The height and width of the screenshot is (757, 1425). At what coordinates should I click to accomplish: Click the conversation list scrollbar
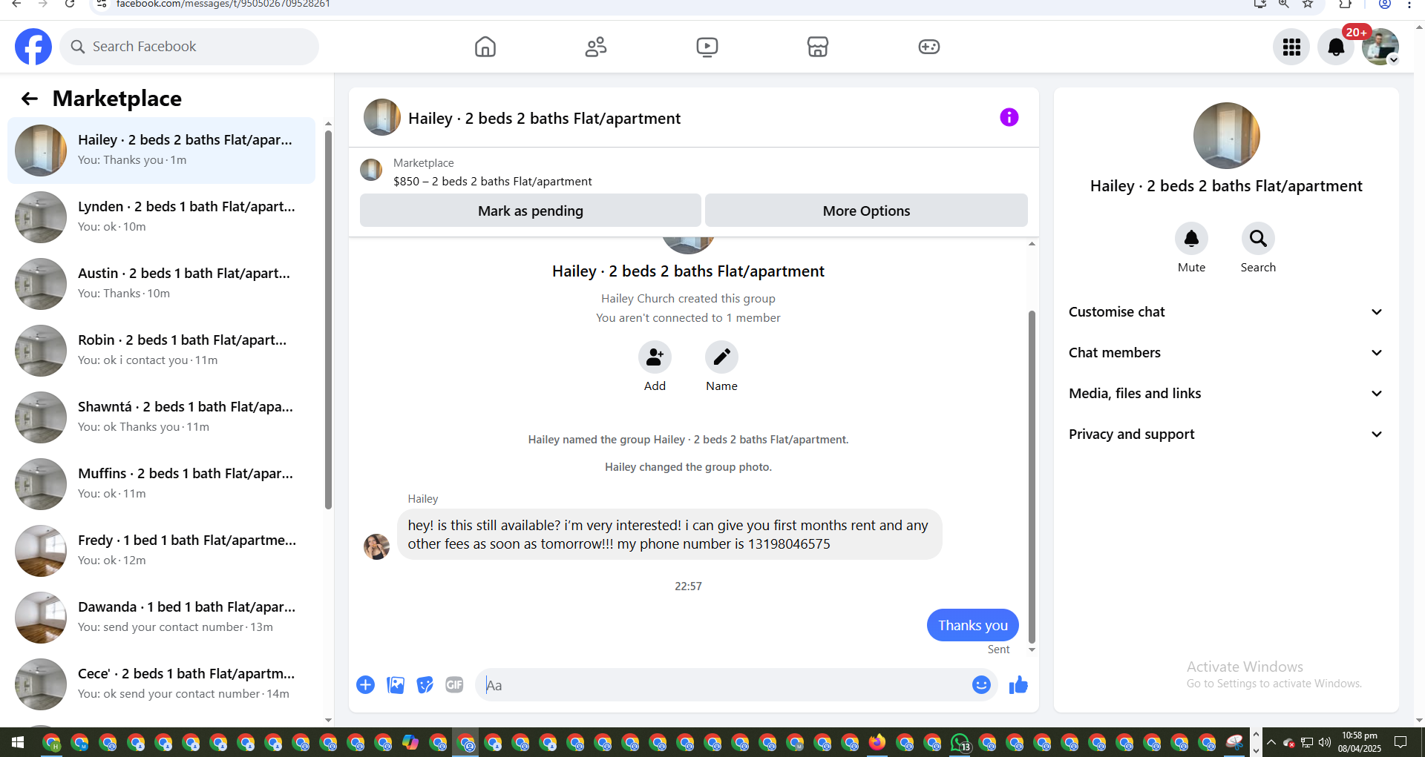coord(328,320)
